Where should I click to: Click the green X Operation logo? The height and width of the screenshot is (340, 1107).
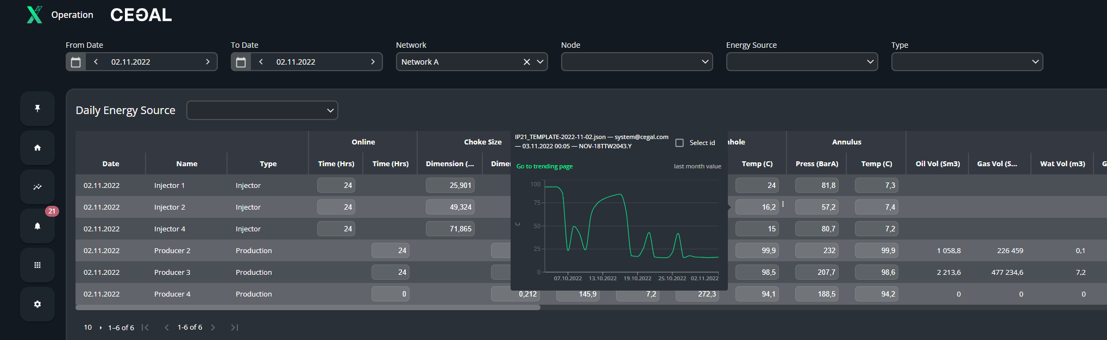point(35,15)
